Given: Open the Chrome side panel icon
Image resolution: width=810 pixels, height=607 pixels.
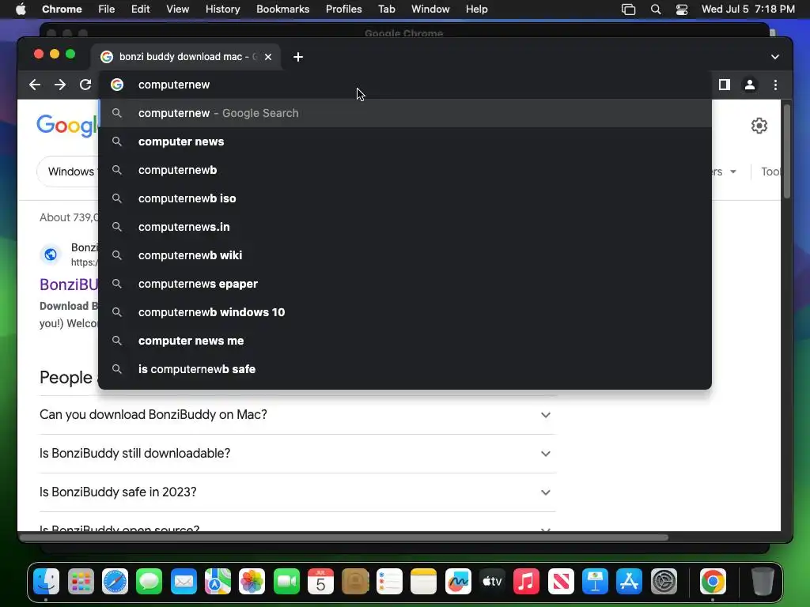Looking at the screenshot, I should pos(725,85).
